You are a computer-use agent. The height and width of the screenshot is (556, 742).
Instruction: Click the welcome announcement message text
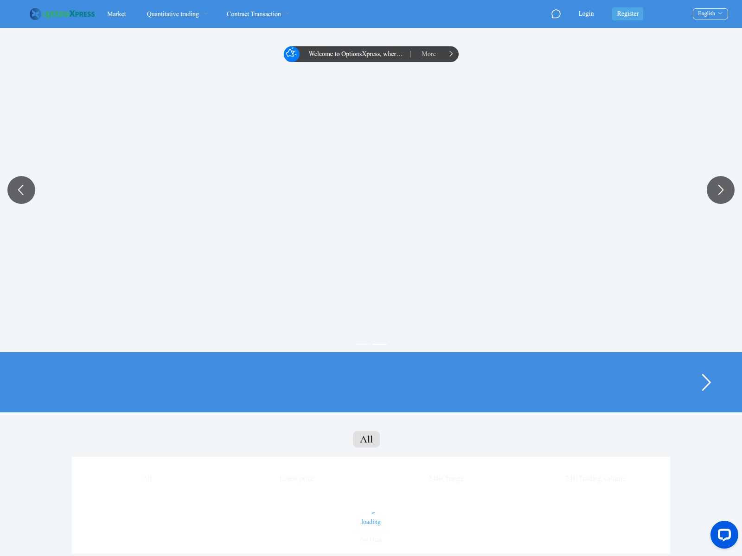click(355, 54)
